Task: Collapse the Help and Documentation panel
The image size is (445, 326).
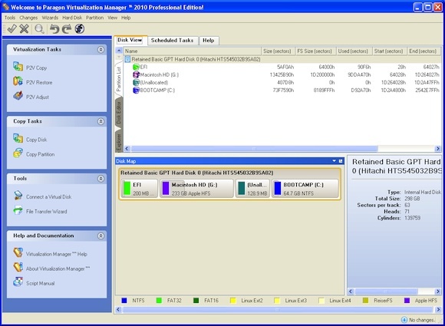Action: (101, 235)
